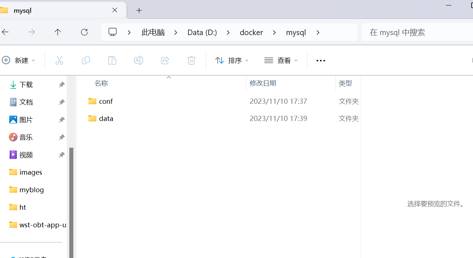The height and width of the screenshot is (258, 473).
Task: Click the 在 mysql 中搜索 search box
Action: click(x=417, y=32)
